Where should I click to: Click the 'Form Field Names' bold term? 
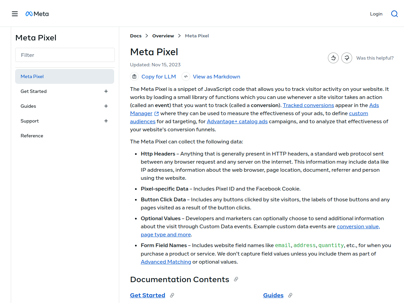164,245
